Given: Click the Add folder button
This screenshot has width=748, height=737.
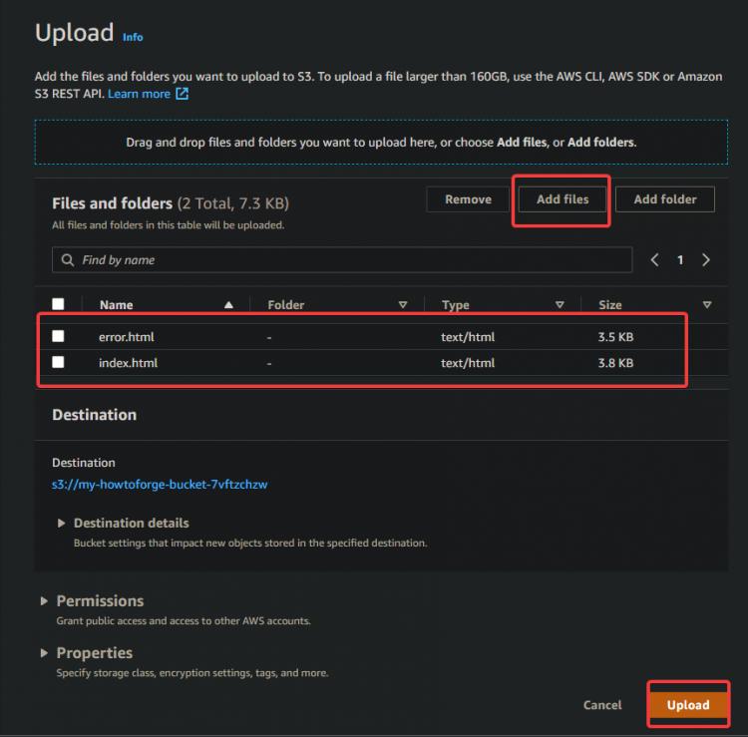Looking at the screenshot, I should [x=665, y=199].
